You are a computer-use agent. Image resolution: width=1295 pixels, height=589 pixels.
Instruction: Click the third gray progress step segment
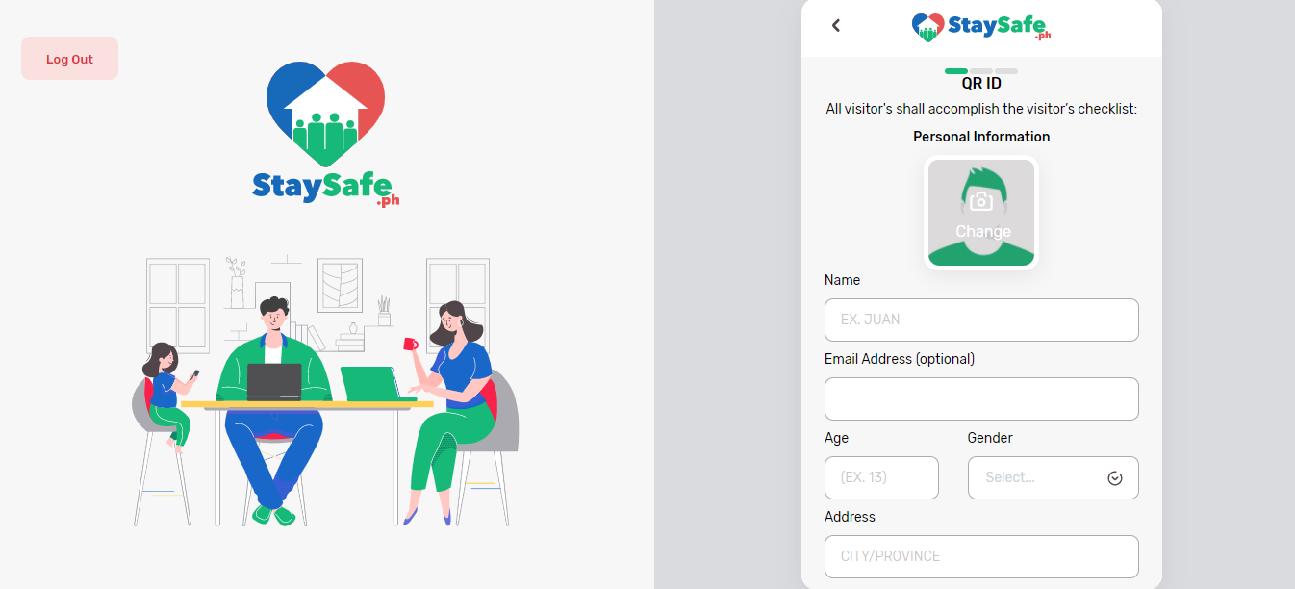(x=1006, y=71)
